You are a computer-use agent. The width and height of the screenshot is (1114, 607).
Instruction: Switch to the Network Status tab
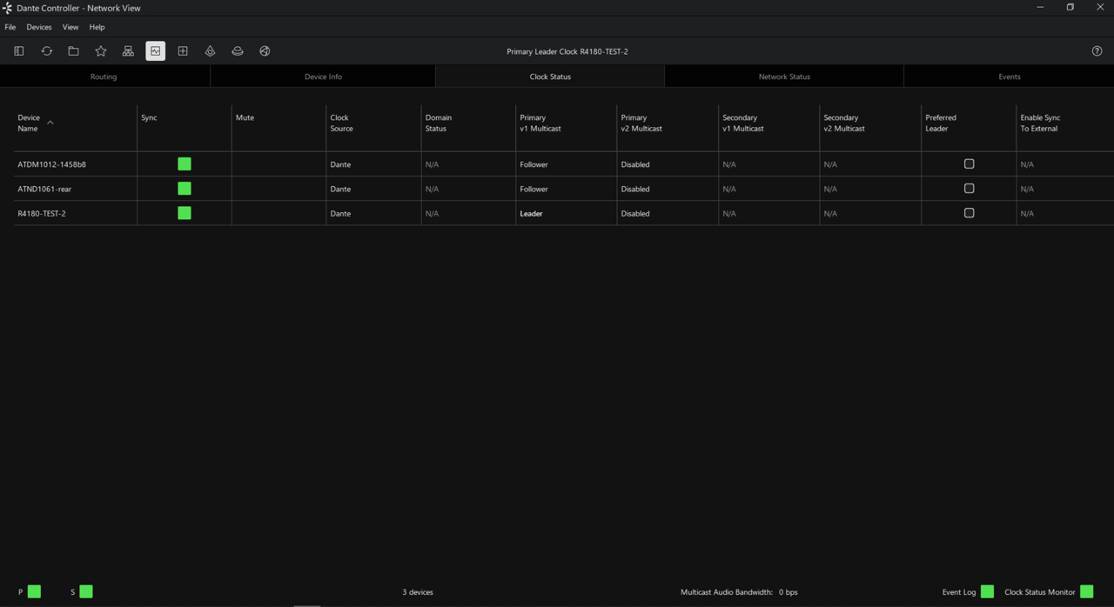(784, 77)
